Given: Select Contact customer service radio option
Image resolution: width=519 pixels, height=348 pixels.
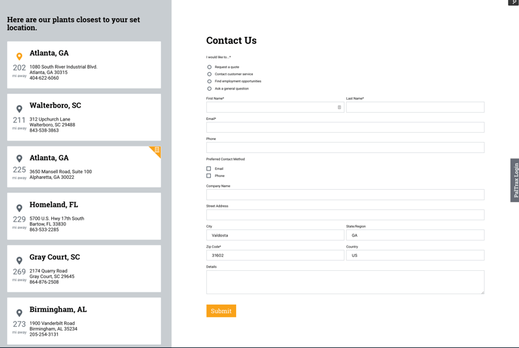Looking at the screenshot, I should point(209,74).
